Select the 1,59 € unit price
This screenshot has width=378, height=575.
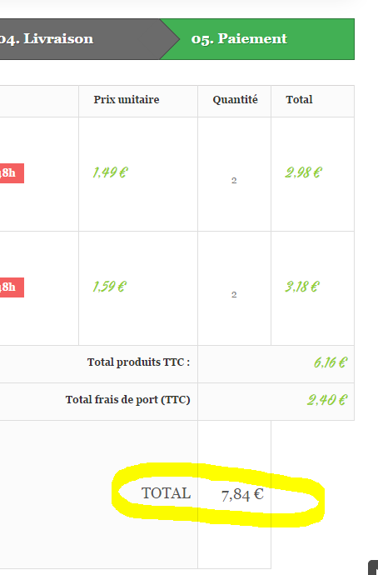click(x=110, y=287)
